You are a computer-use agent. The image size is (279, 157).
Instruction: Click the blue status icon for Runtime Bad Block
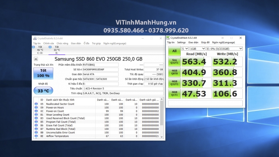36,129
